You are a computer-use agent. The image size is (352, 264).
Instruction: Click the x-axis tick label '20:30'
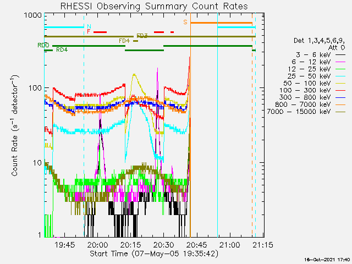(x=164, y=245)
